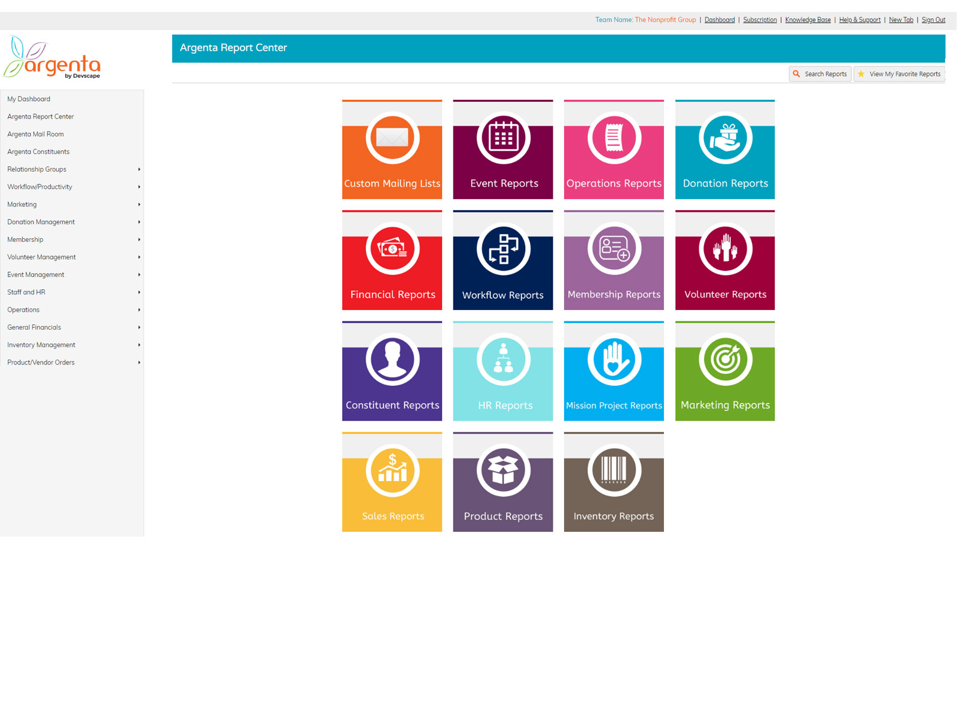Viewport: 957px width, 718px height.
Task: Open the Operations Reports receipt icon
Action: click(614, 138)
